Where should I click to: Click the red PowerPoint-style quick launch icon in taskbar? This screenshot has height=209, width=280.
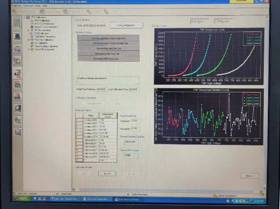(44, 199)
